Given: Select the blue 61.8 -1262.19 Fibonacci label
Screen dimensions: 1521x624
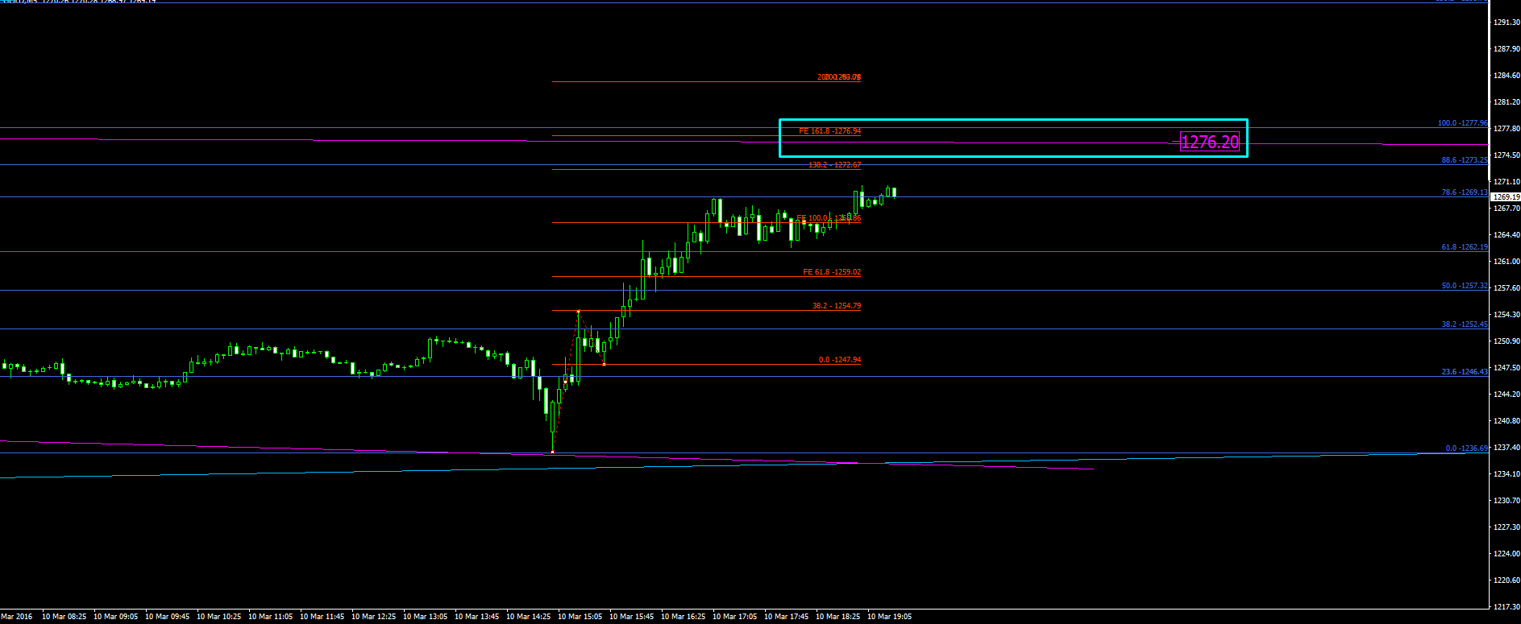Looking at the screenshot, I should [1465, 247].
